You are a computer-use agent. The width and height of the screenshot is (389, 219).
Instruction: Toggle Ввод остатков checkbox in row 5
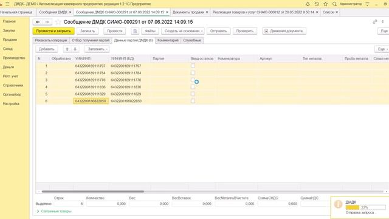(193, 94)
